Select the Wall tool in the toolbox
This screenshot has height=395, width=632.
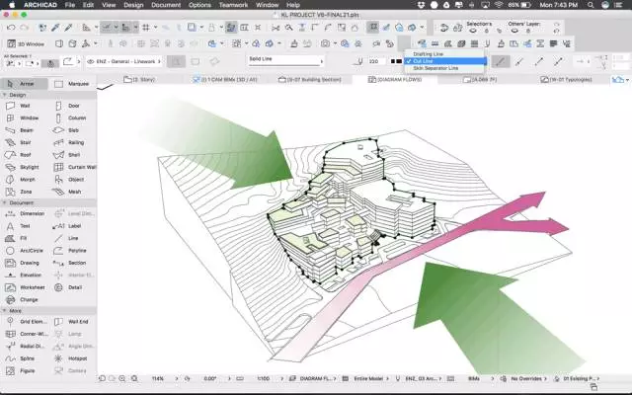pyautogui.click(x=25, y=106)
